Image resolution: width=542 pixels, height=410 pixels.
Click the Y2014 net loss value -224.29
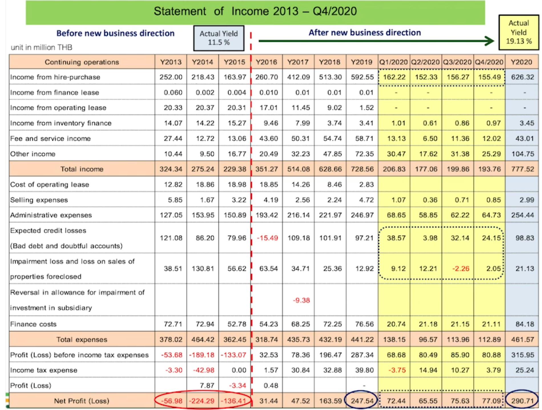(x=203, y=401)
